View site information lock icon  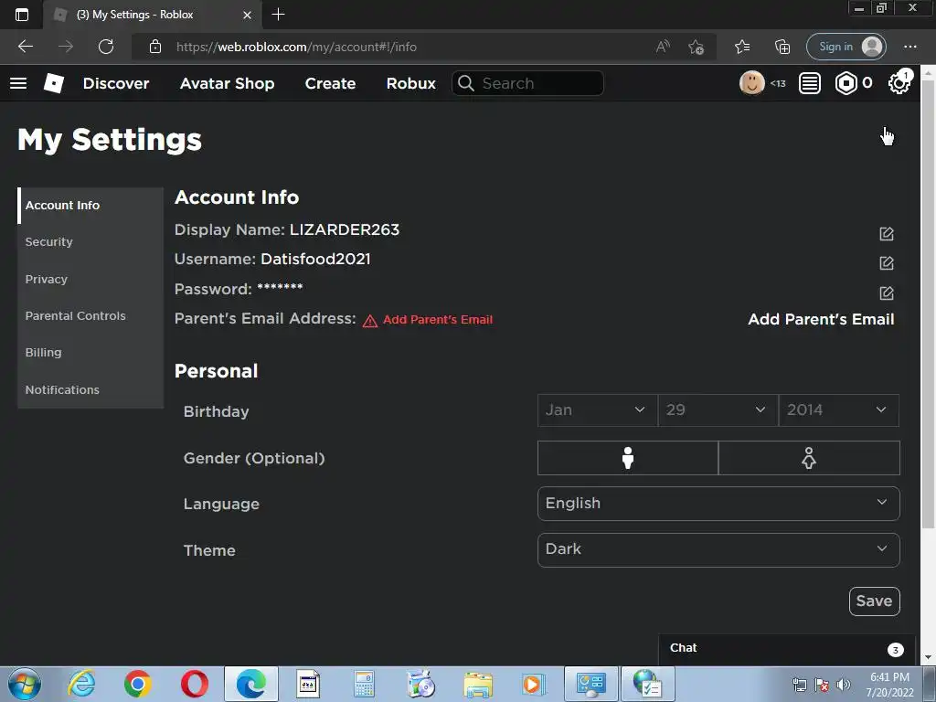(x=155, y=47)
